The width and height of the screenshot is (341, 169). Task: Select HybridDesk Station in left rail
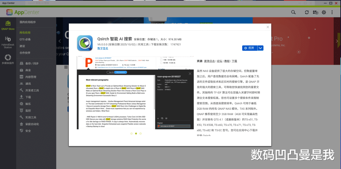click(x=8, y=42)
